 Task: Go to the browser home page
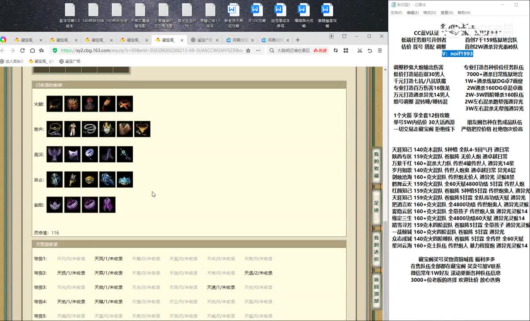tap(32, 50)
